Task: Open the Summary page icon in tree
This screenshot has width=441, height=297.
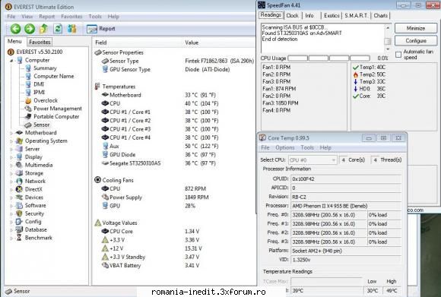Action: (28, 68)
